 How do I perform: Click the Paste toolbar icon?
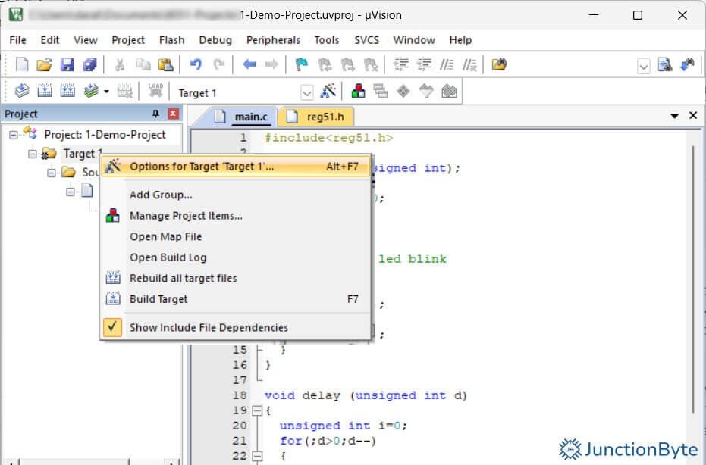pyautogui.click(x=166, y=65)
